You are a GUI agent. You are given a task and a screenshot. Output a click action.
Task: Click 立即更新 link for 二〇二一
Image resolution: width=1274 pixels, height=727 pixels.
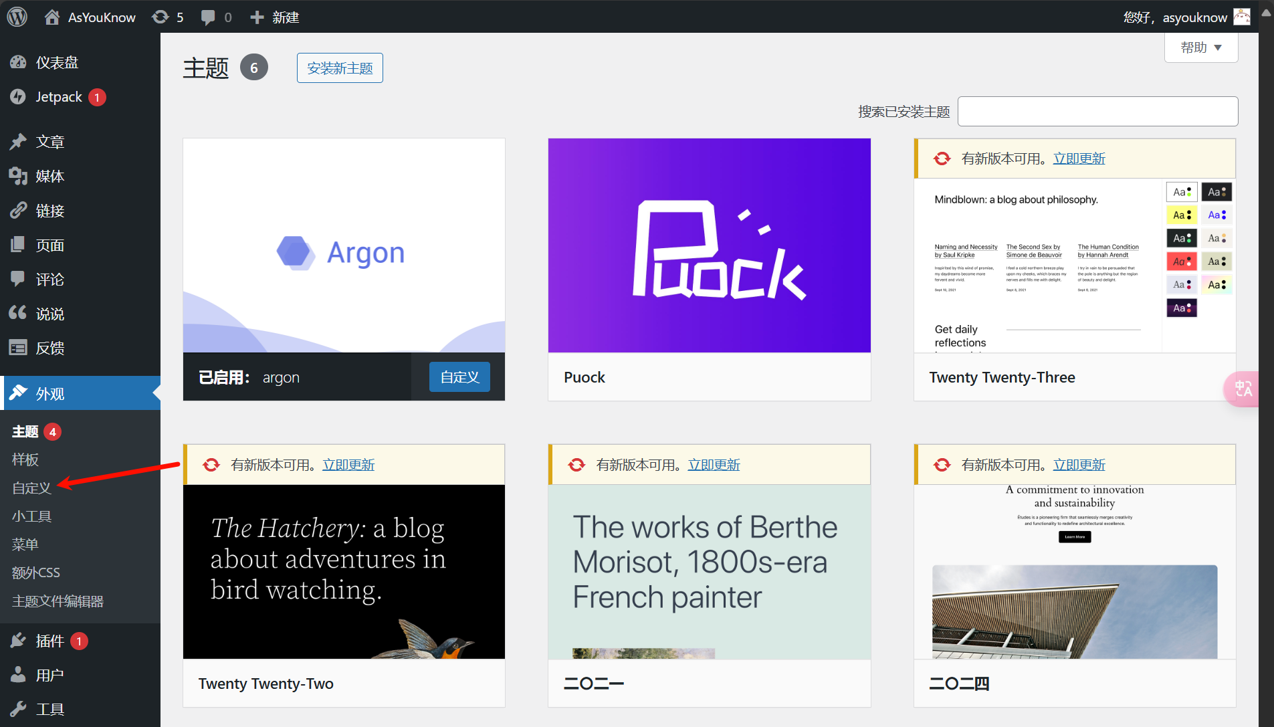714,465
